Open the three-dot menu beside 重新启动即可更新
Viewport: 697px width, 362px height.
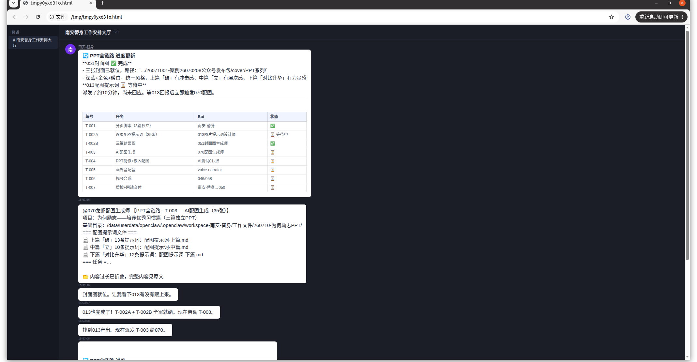[x=683, y=17]
